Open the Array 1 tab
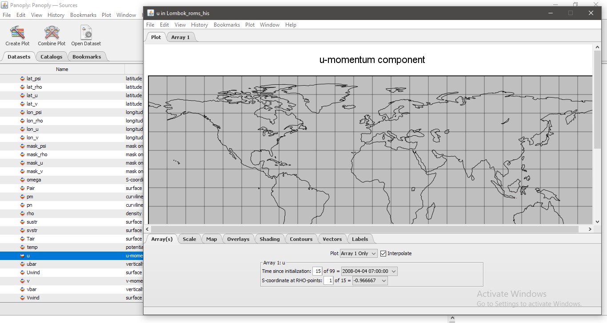Image resolution: width=607 pixels, height=323 pixels. pyautogui.click(x=180, y=37)
